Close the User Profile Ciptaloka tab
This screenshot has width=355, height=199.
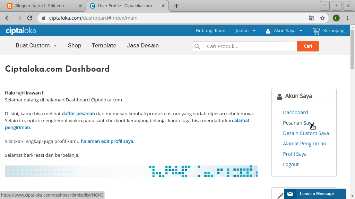(x=163, y=6)
